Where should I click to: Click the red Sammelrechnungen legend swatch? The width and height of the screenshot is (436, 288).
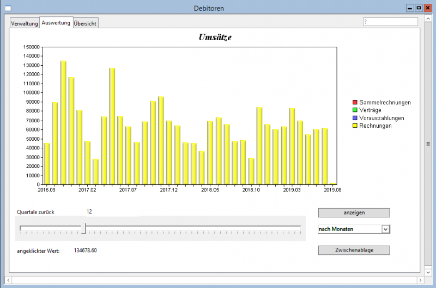355,103
